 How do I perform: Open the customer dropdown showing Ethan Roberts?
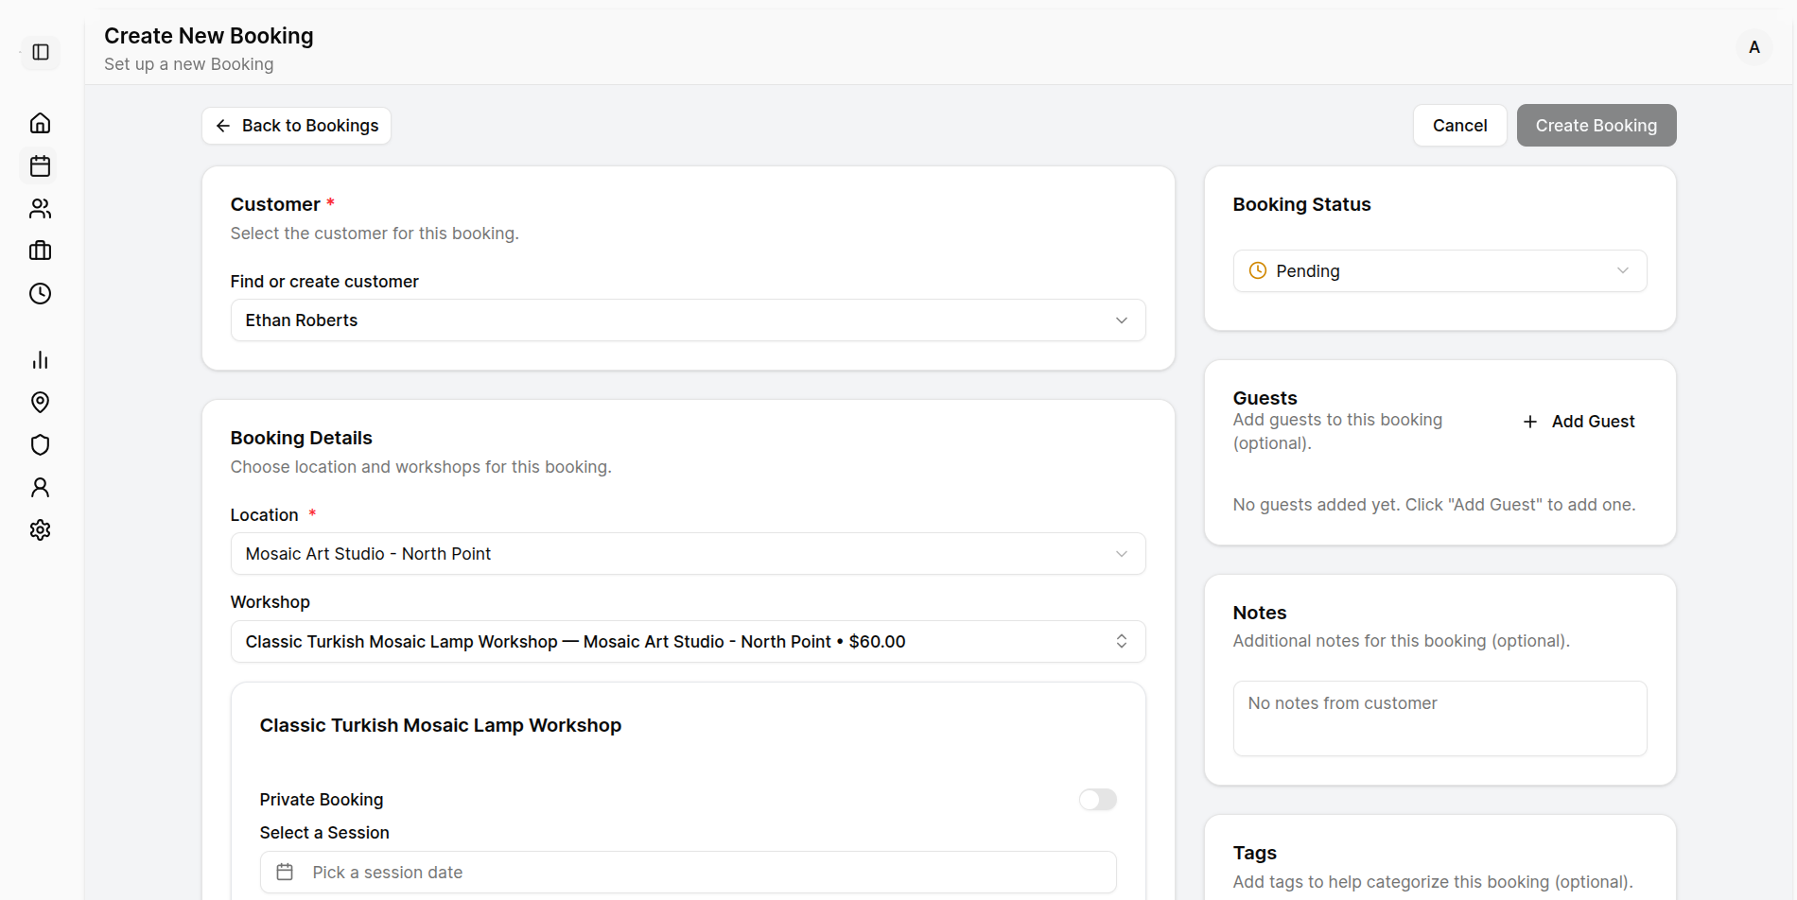coord(688,320)
